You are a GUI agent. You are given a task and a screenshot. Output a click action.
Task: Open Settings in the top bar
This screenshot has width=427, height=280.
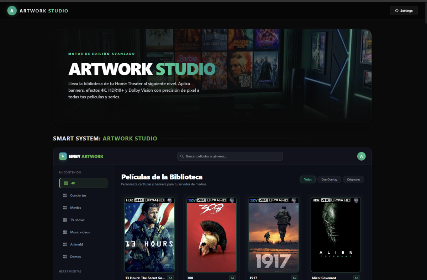click(404, 11)
